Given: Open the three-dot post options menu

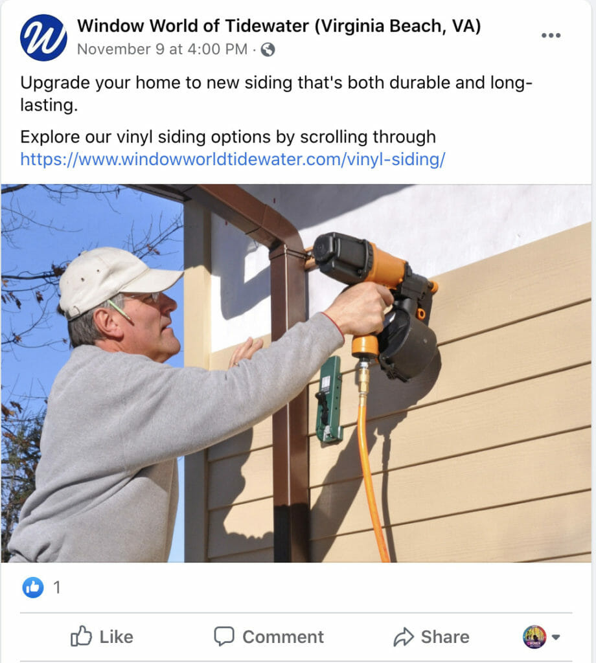Looking at the screenshot, I should click(x=551, y=36).
